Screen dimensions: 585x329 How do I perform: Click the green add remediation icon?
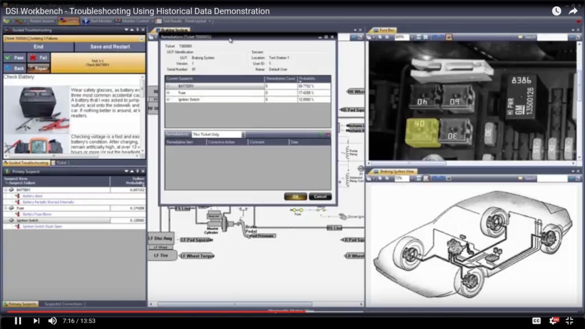(321, 134)
